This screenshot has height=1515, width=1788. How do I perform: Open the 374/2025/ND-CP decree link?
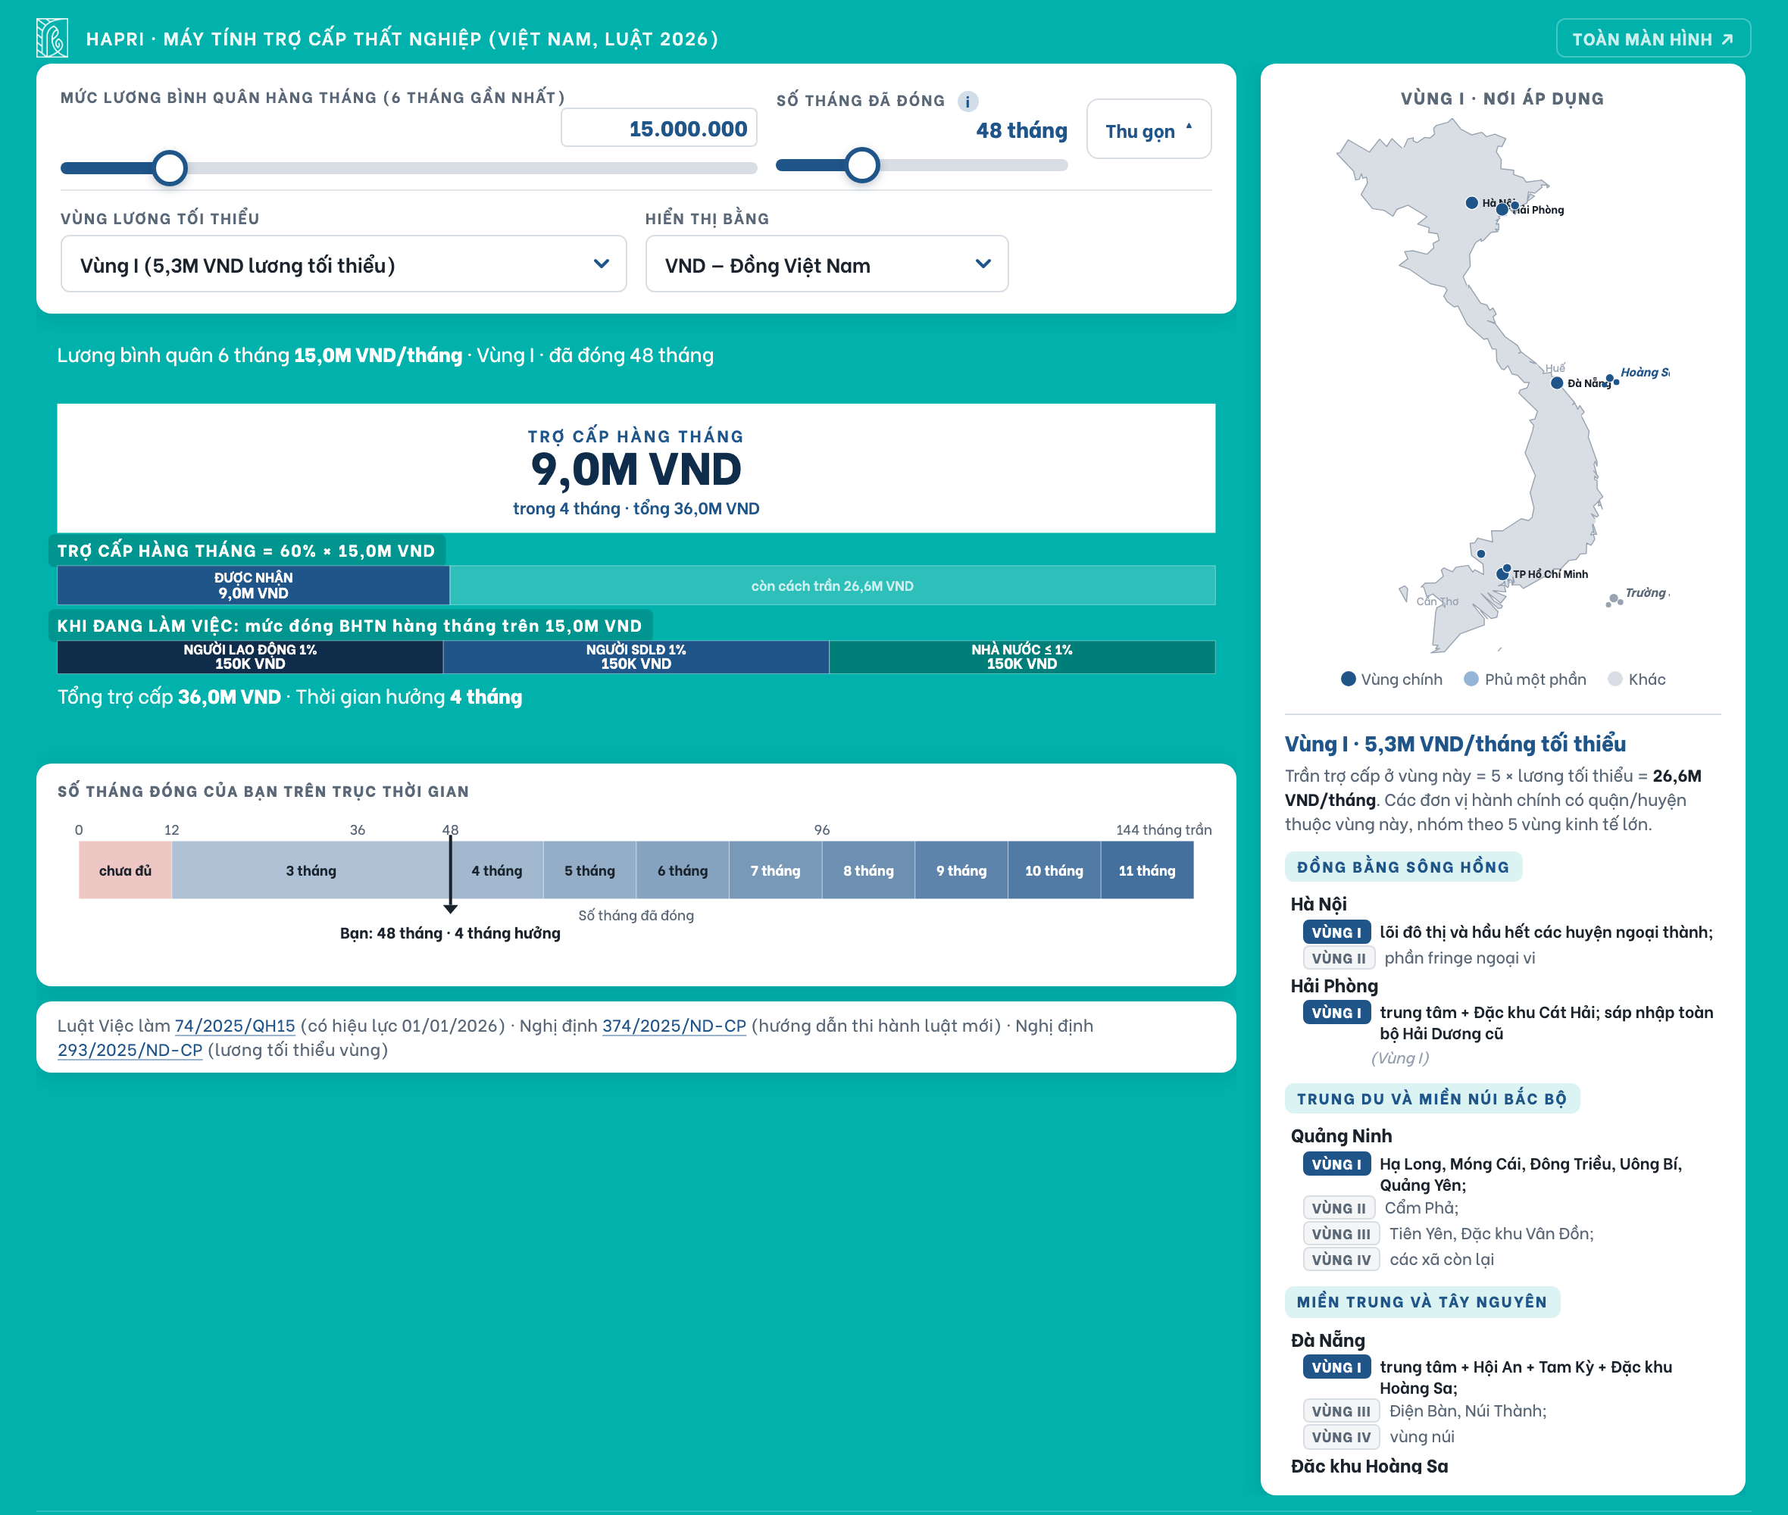point(674,1026)
